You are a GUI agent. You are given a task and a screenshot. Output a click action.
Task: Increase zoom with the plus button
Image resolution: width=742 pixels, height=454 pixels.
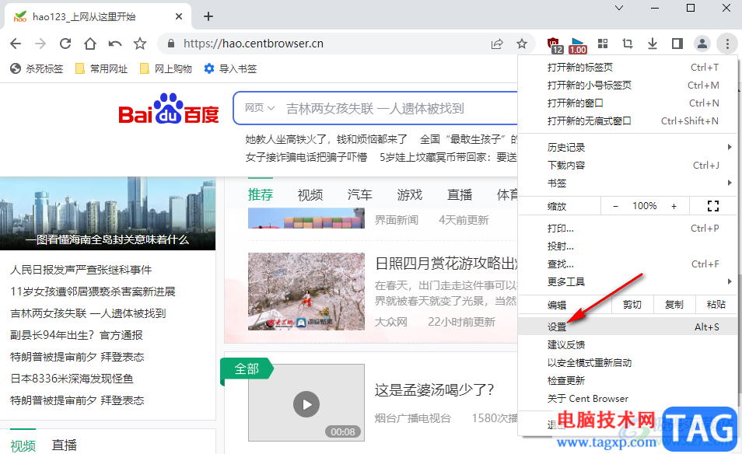674,206
